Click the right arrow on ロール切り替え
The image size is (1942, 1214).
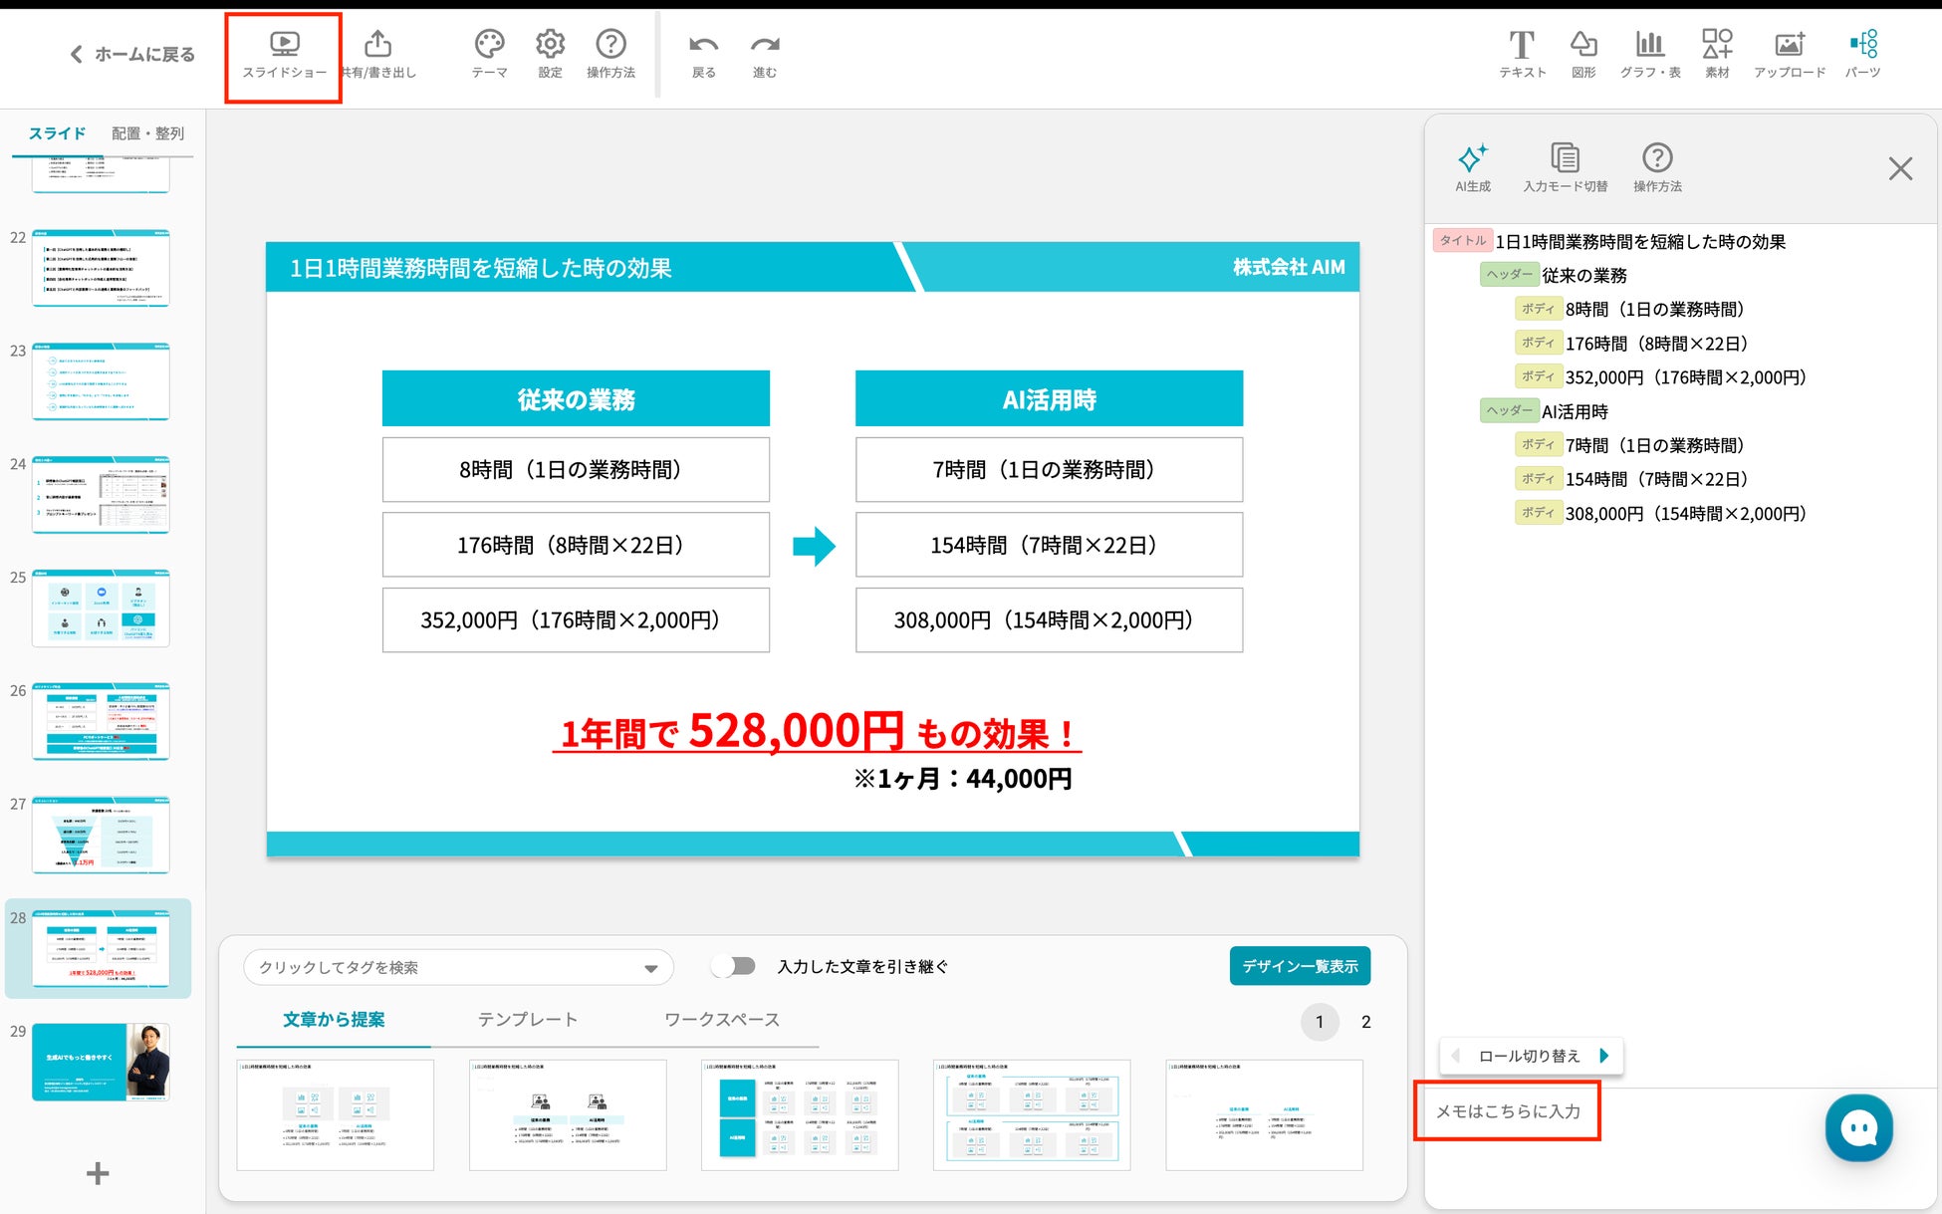pos(1603,1056)
